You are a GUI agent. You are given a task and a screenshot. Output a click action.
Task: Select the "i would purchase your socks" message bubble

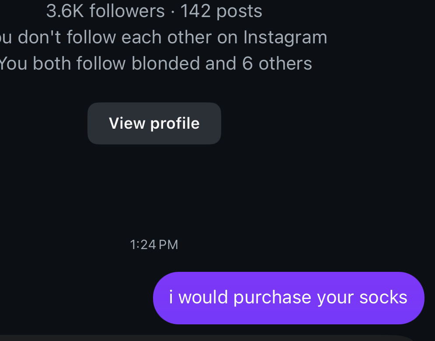coord(289,298)
